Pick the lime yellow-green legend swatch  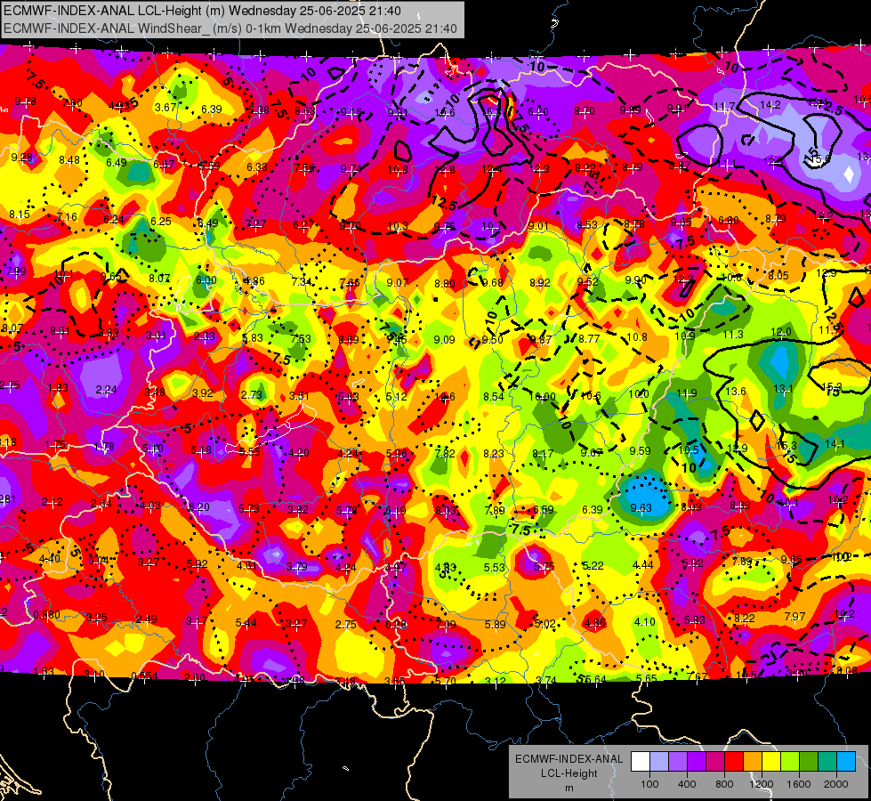pyautogui.click(x=790, y=762)
